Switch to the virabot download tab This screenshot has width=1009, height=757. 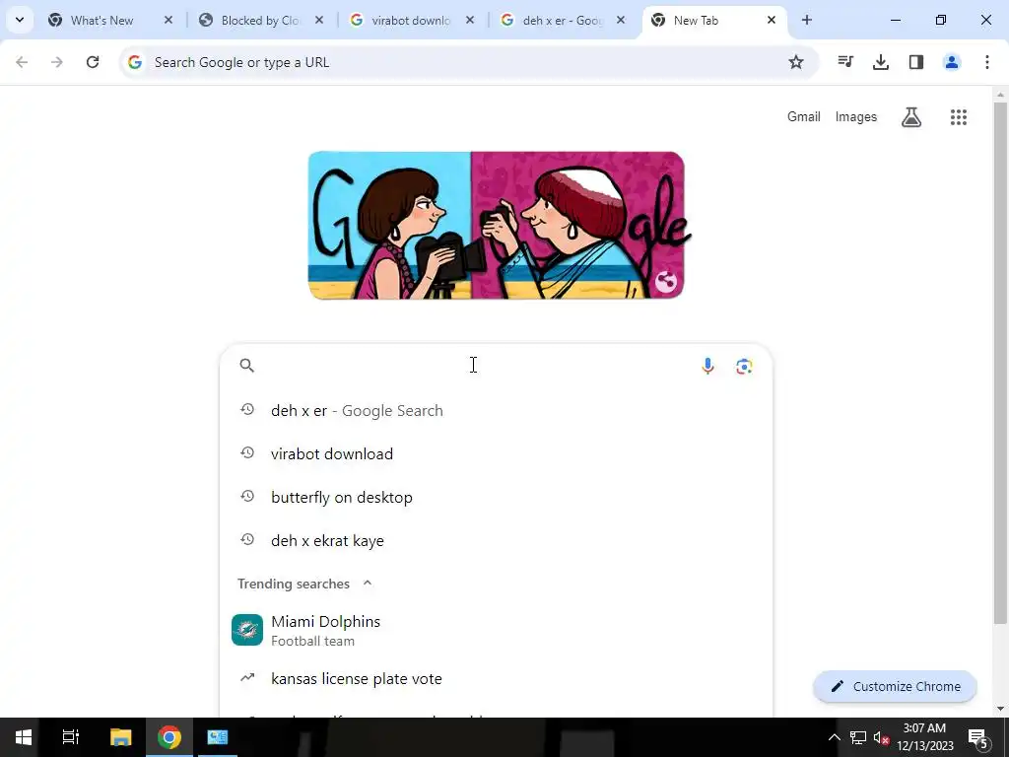412,21
